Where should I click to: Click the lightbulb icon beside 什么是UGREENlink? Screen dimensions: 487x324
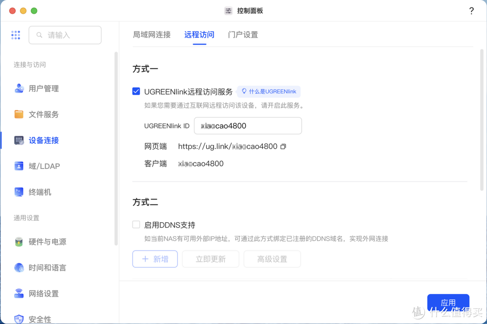point(244,91)
